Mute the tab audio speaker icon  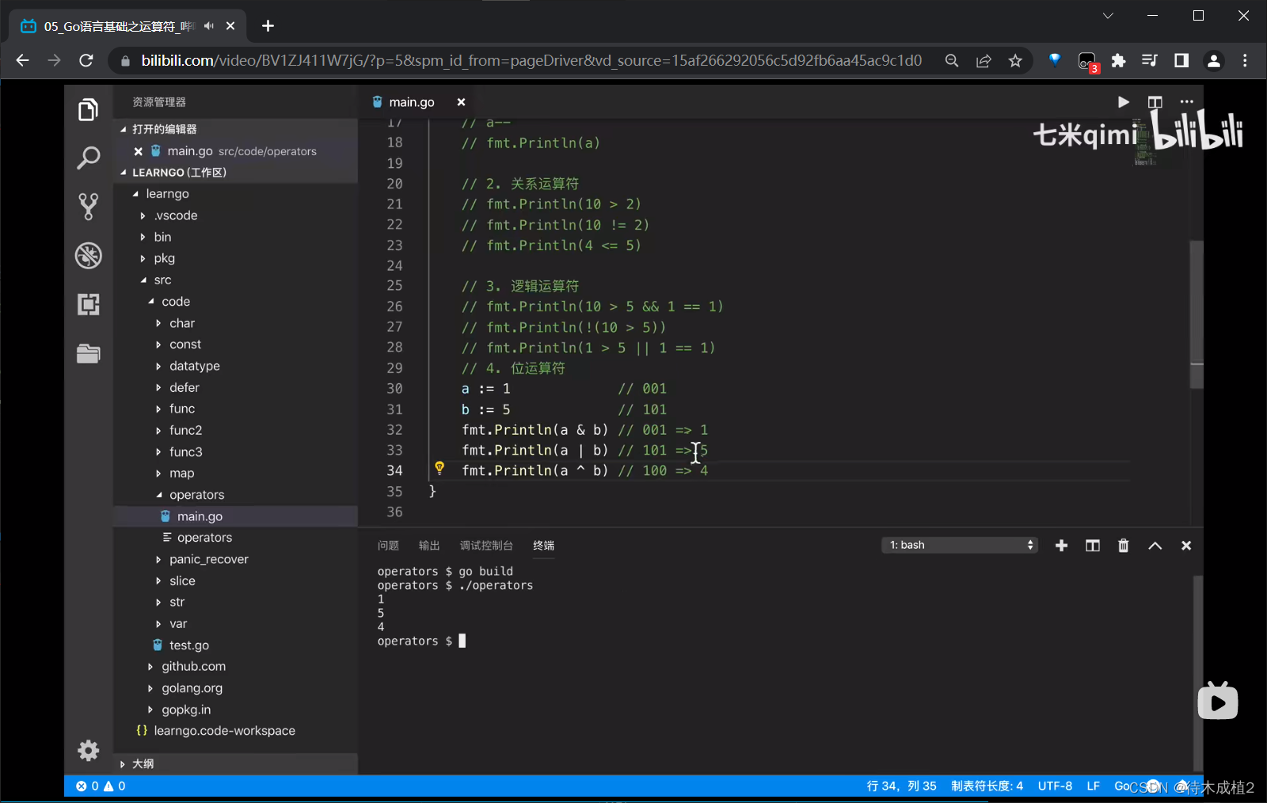209,26
